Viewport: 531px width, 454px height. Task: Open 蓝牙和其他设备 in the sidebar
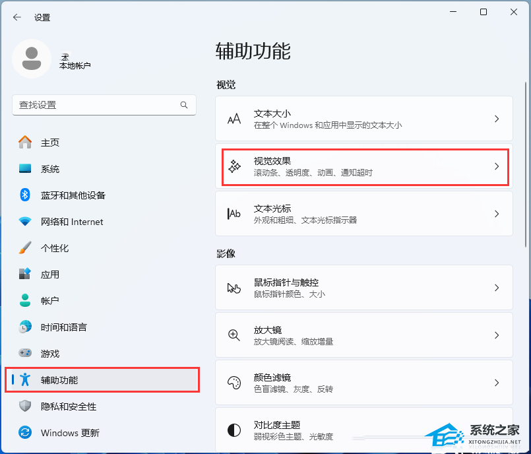point(73,195)
